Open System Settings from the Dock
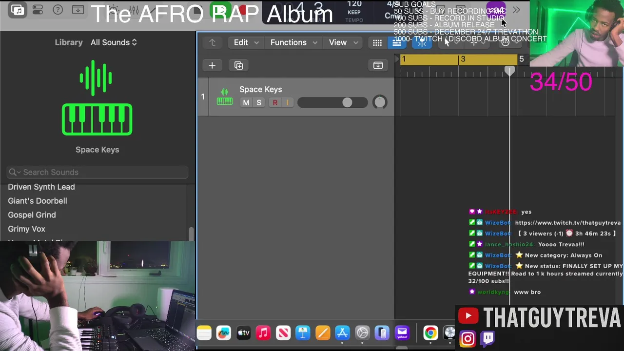624x351 pixels. [x=362, y=333]
